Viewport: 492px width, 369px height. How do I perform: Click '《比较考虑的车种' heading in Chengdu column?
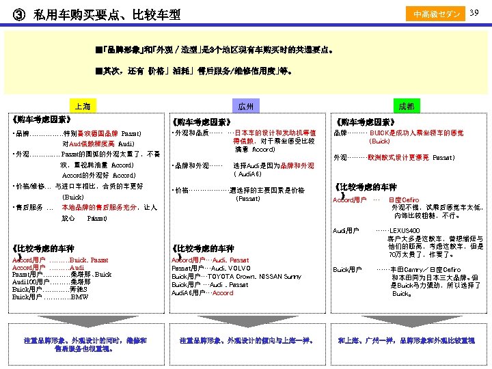(x=366, y=187)
